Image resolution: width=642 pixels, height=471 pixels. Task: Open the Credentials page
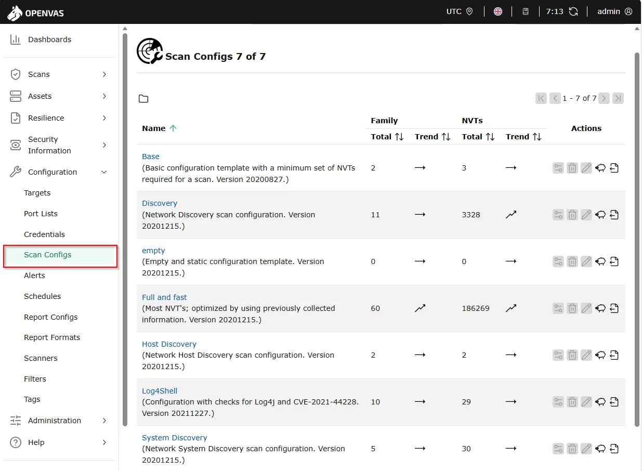44,234
